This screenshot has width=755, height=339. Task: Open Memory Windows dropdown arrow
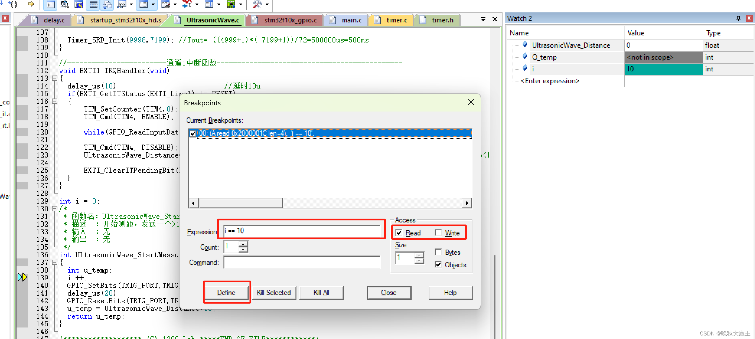tap(153, 4)
